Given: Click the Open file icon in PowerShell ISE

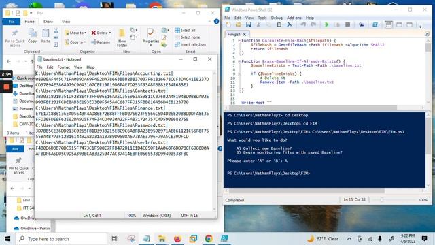Looking at the screenshot, I should point(239,24).
